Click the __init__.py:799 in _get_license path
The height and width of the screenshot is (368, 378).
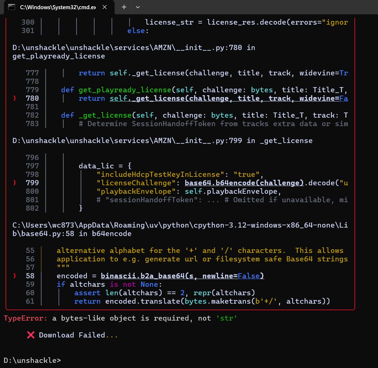coord(162,140)
